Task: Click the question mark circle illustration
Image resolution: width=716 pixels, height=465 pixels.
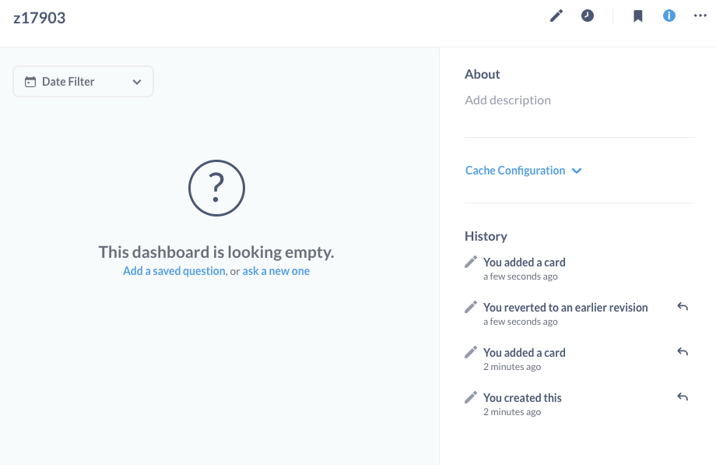Action: [x=216, y=188]
